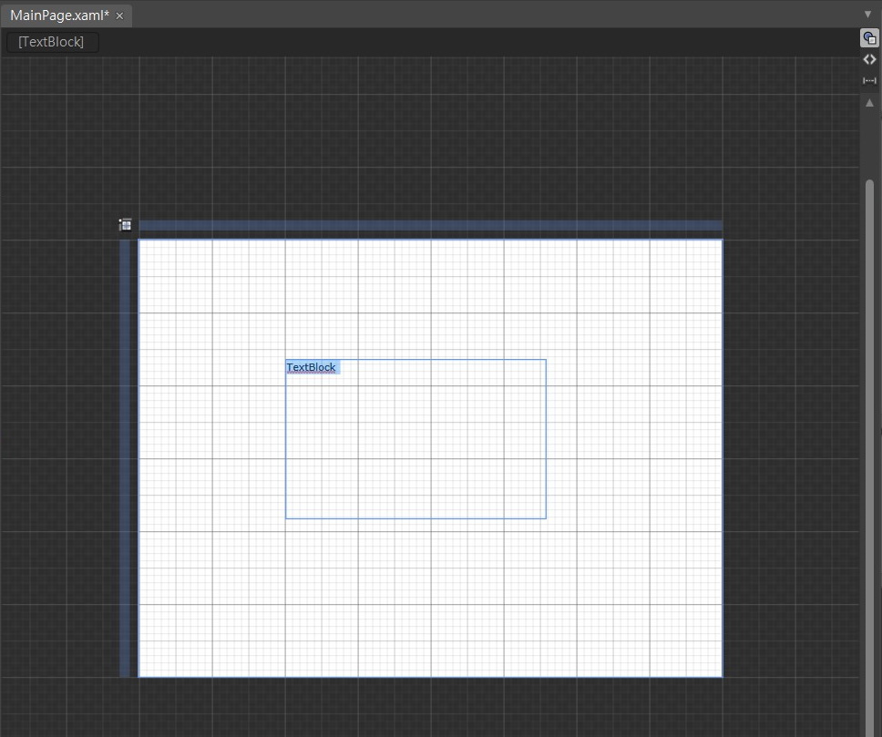The image size is (882, 737).
Task: Click the vertical scrollbar thumb
Action: click(x=869, y=456)
